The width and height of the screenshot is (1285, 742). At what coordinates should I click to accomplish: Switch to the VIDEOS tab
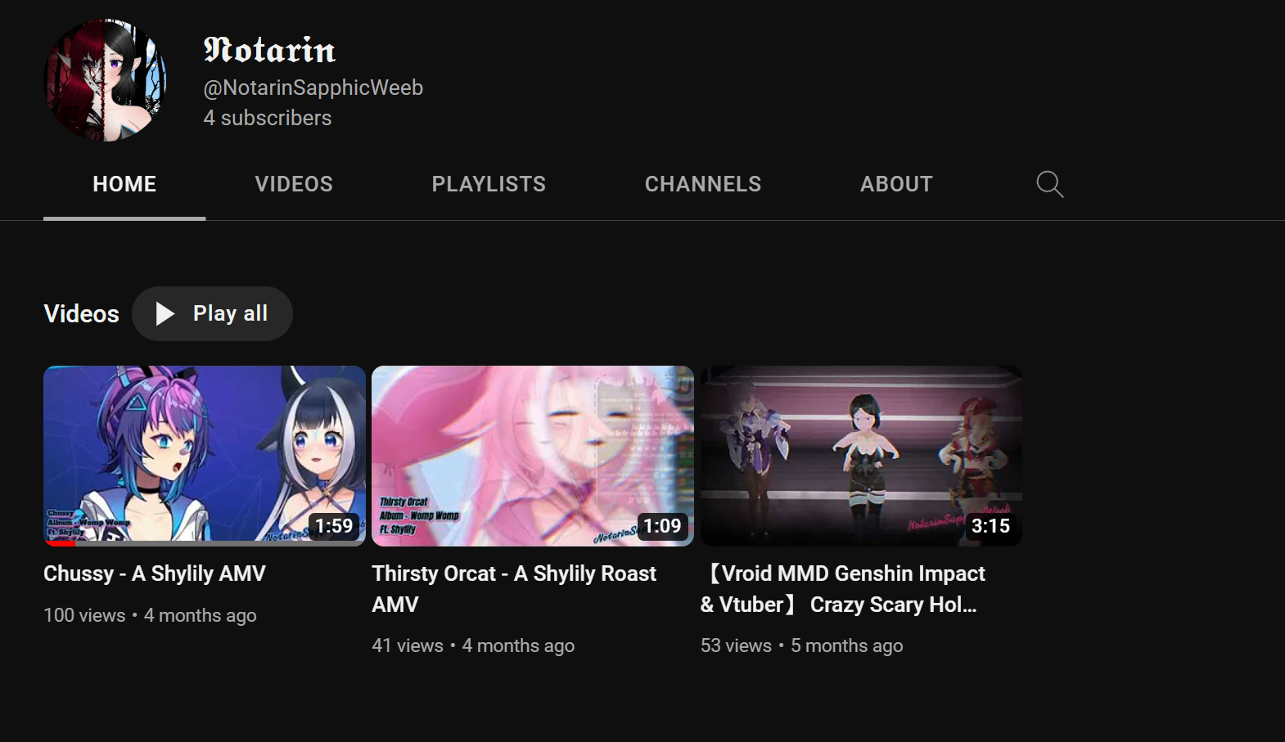tap(294, 184)
